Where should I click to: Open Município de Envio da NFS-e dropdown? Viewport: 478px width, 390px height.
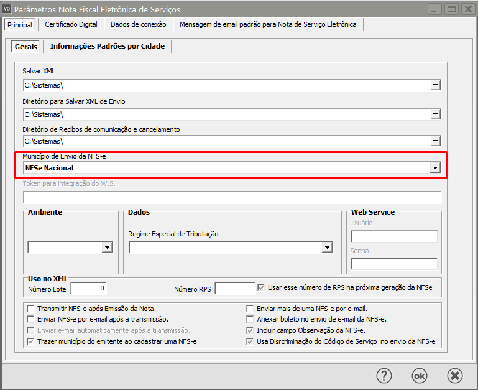tap(435, 168)
